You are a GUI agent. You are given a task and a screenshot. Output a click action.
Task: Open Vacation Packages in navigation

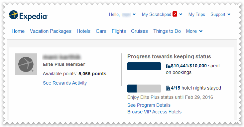[x=51, y=31]
